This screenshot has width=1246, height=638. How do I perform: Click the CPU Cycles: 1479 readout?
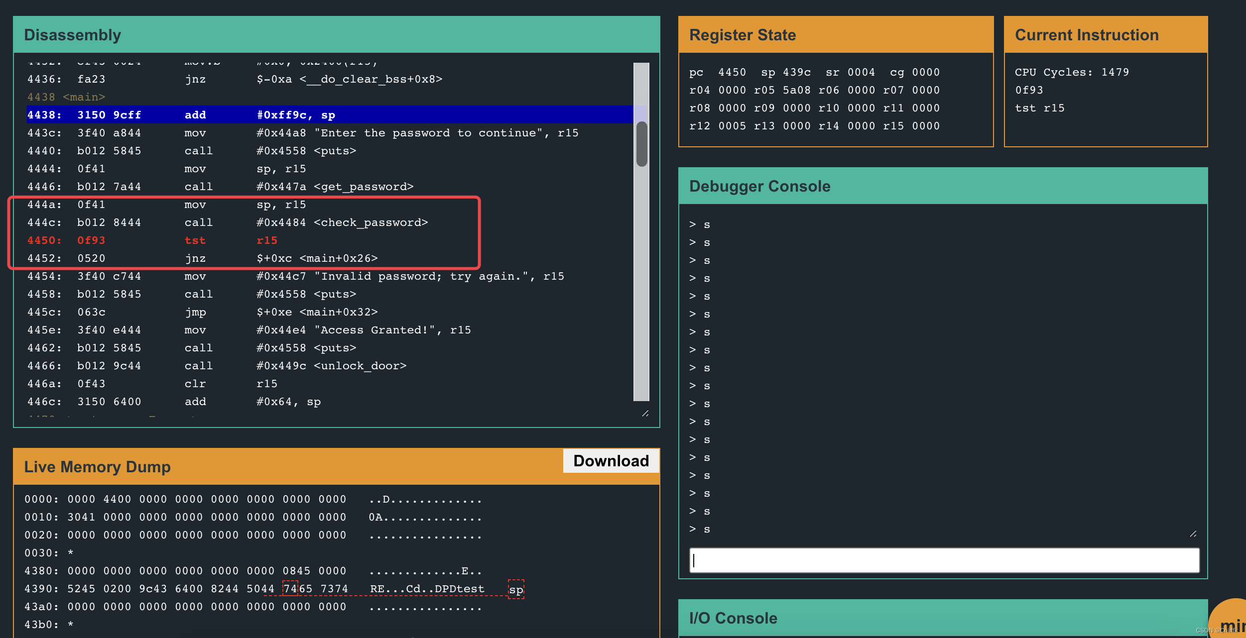point(1072,72)
